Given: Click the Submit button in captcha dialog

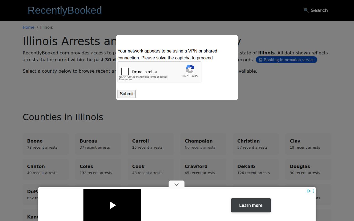Looking at the screenshot, I should point(127,94).
